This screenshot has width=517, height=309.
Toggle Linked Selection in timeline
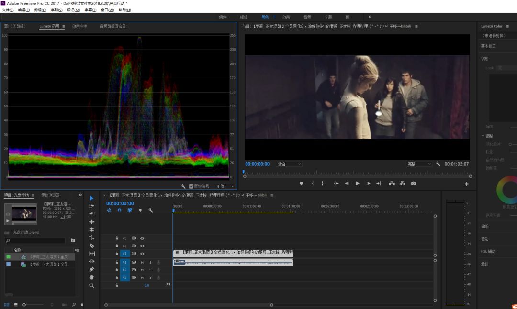pyautogui.click(x=130, y=210)
